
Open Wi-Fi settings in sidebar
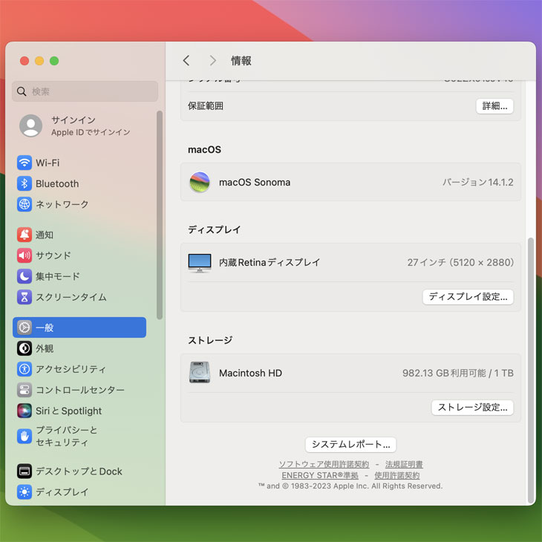48,163
